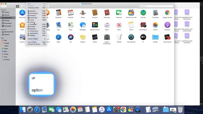Viewport: 203px width, 114px height.
Task: Open the Font Book app icon
Action: click(155, 13)
